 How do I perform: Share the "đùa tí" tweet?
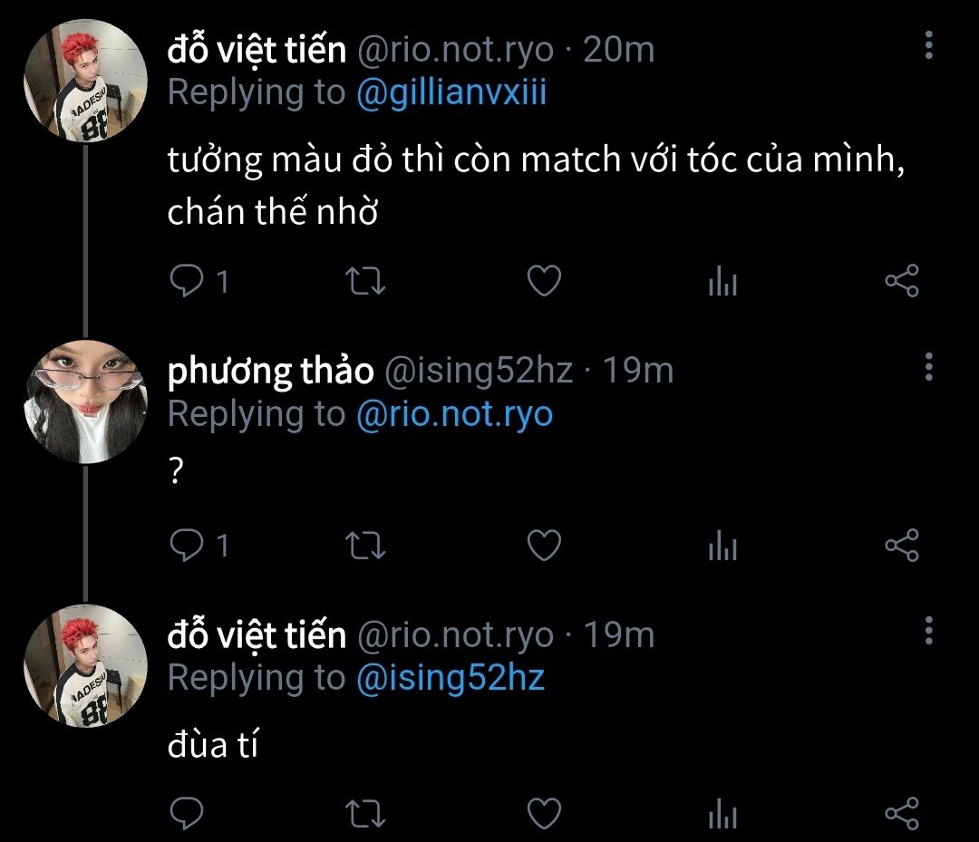[x=901, y=813]
